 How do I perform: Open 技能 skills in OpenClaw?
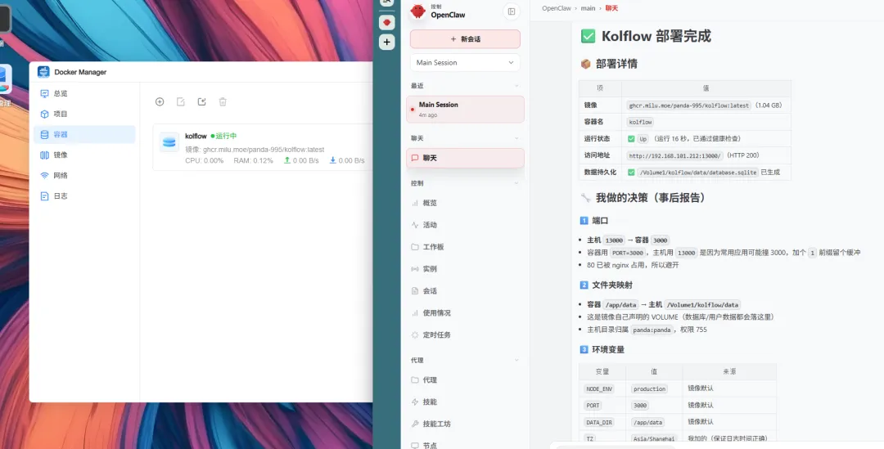click(465, 402)
